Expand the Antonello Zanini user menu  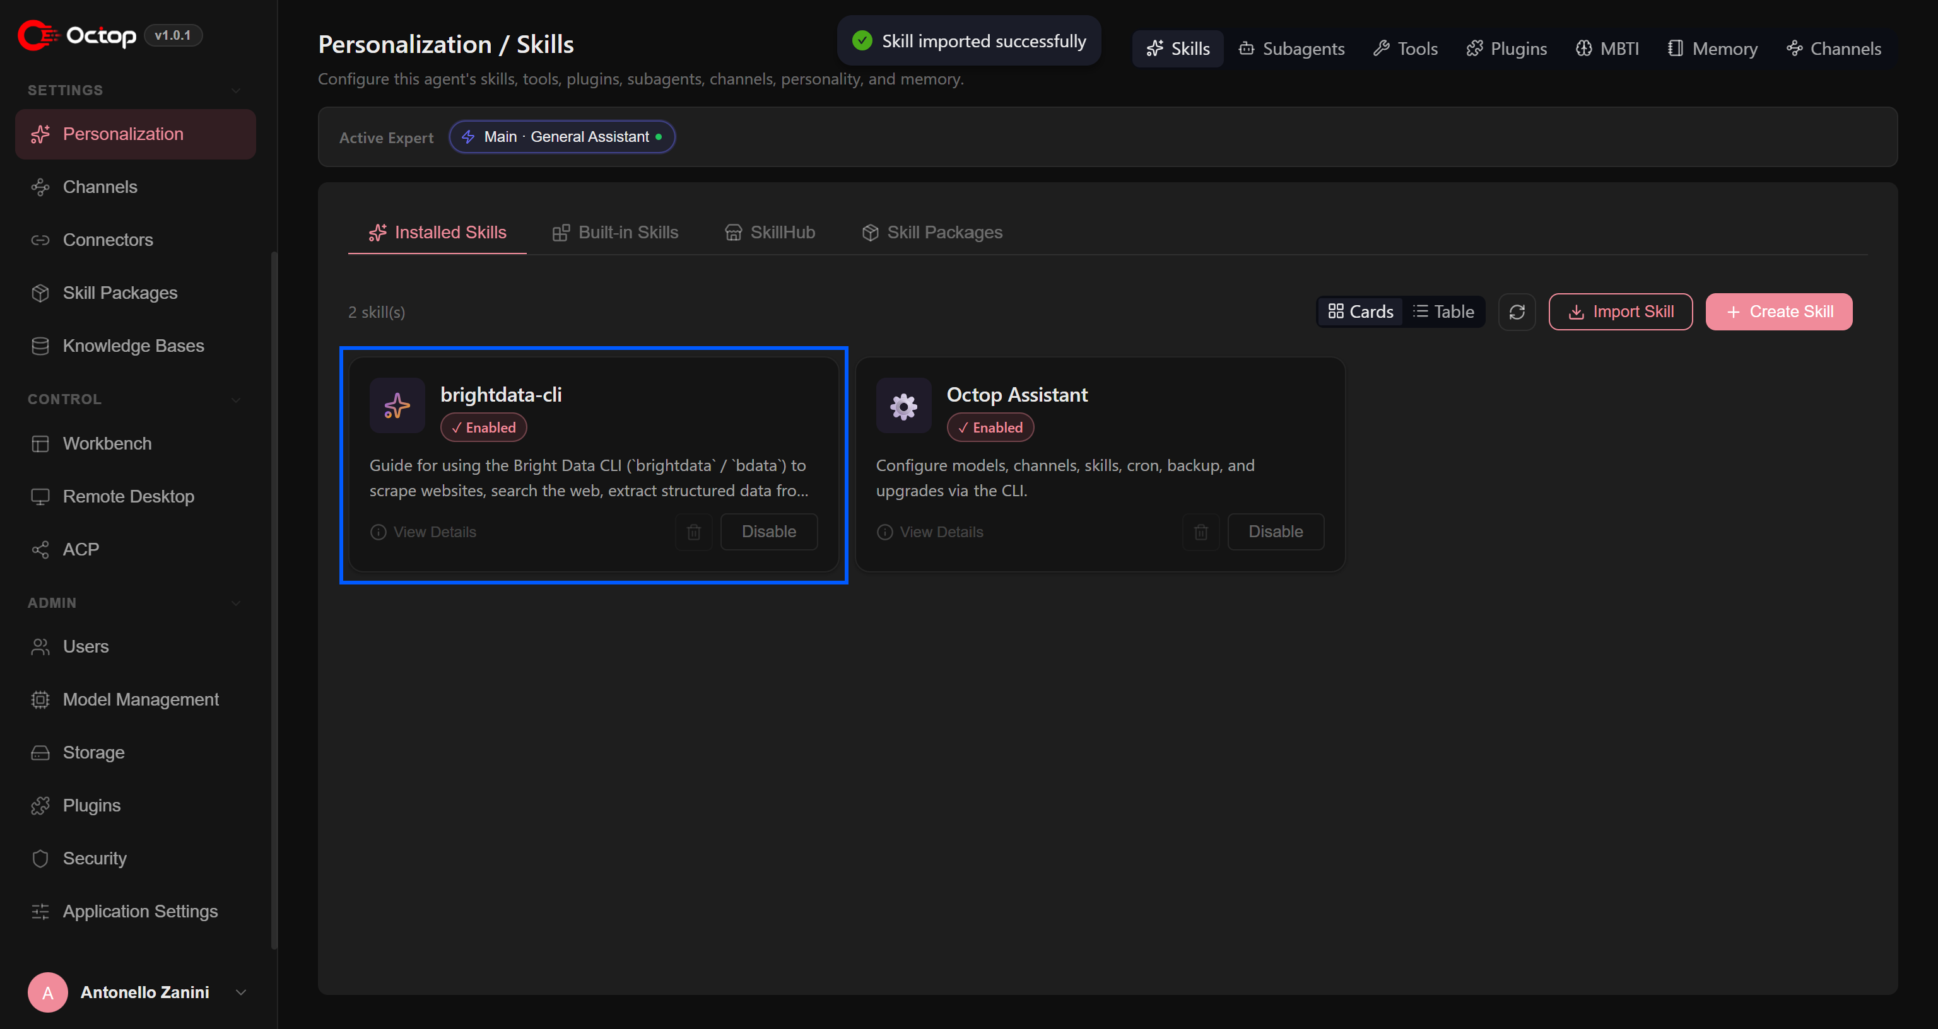click(x=241, y=992)
